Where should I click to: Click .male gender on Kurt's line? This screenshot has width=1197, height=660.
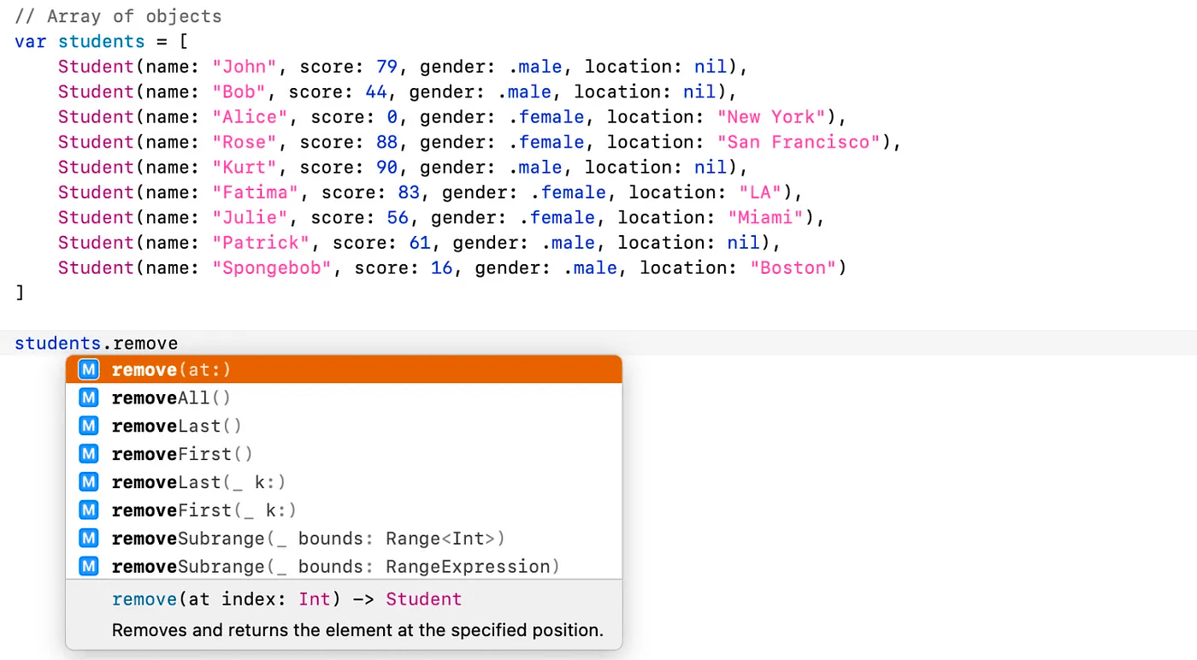click(535, 167)
